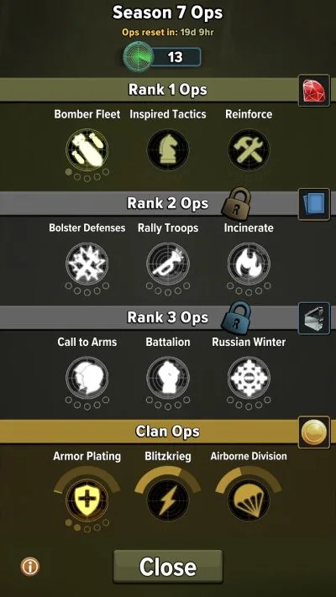Click the steel bar icon beside Rank 3
This screenshot has width=336, height=597.
314,318
